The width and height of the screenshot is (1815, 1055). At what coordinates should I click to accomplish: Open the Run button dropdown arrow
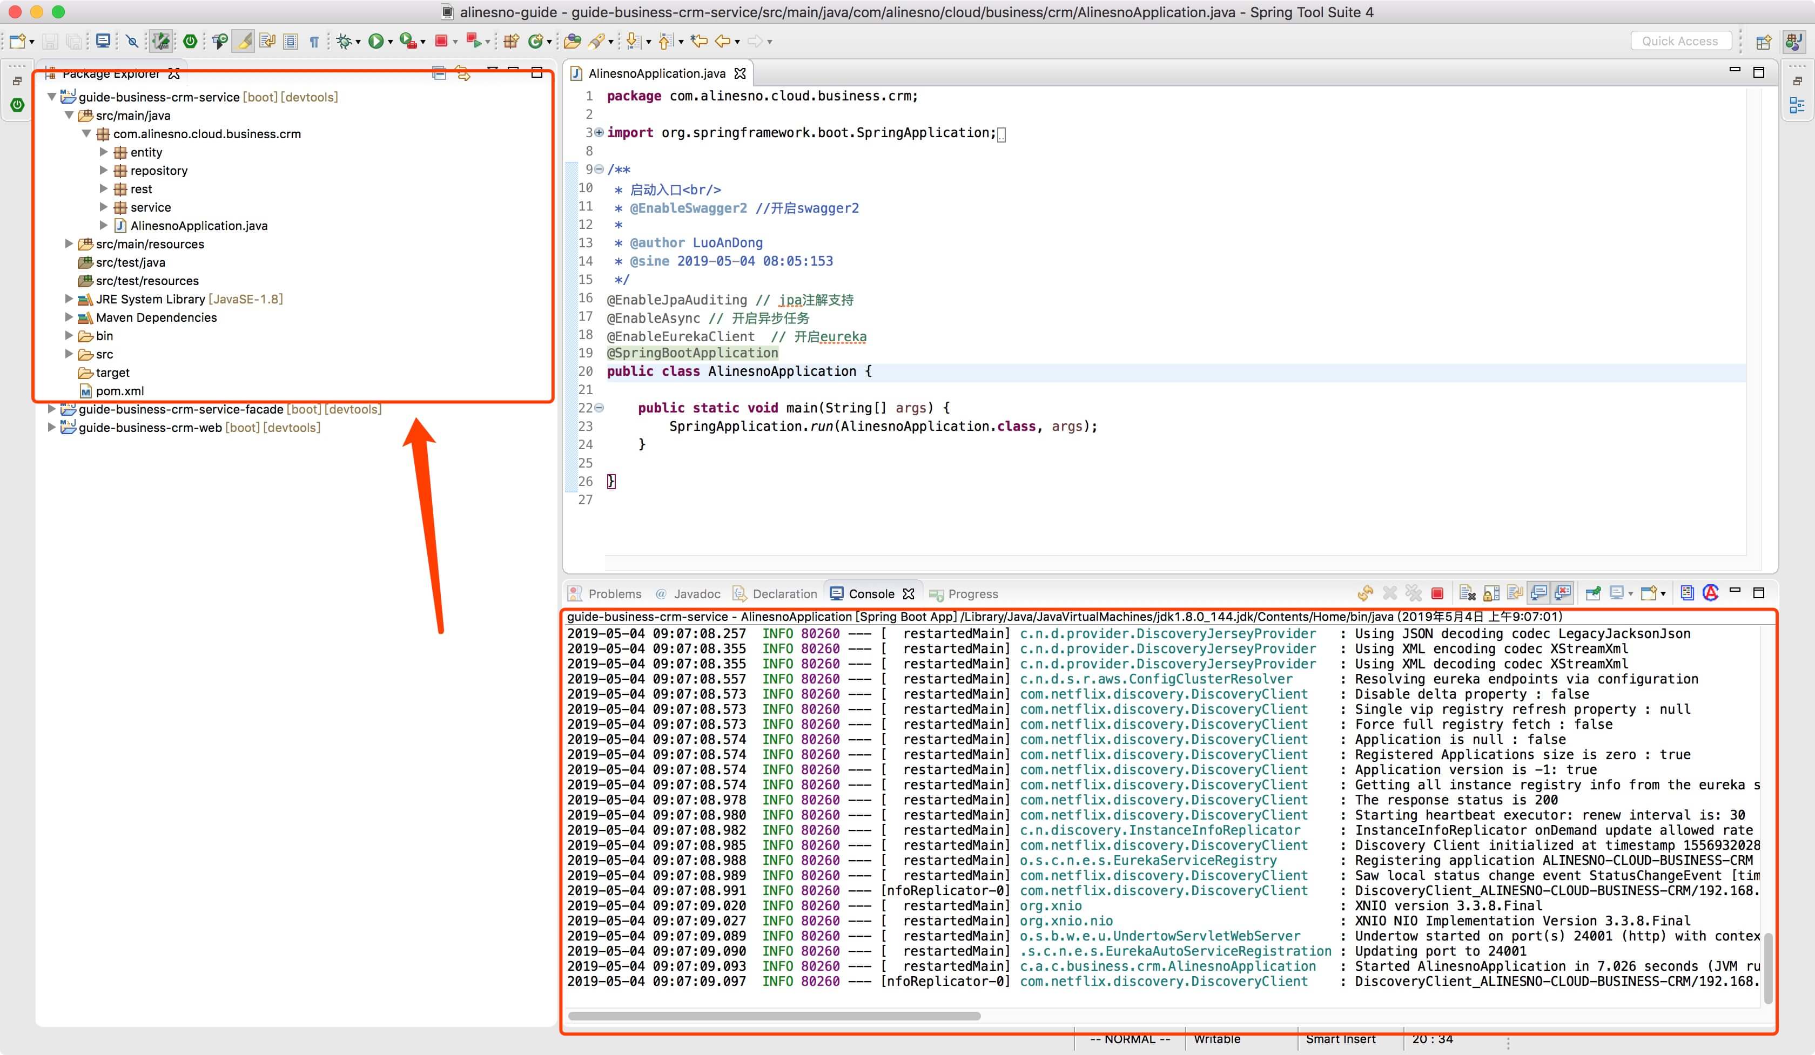[x=391, y=43]
